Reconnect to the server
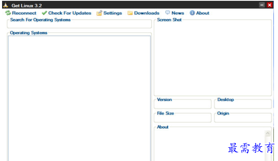 pos(21,13)
